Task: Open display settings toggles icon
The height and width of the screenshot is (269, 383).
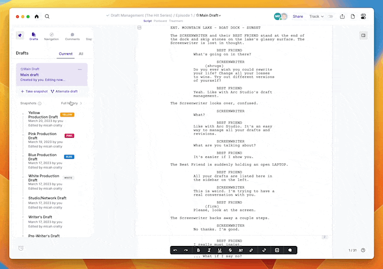Action: [x=363, y=16]
